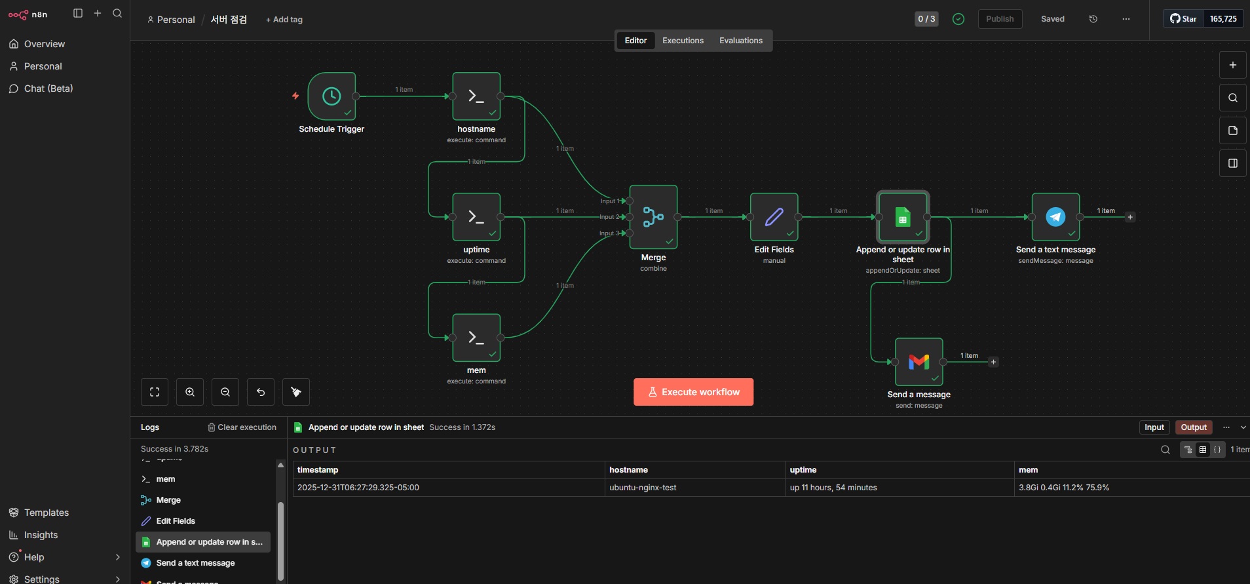
Task: Click the Telegram send text message node
Action: [x=1055, y=217]
